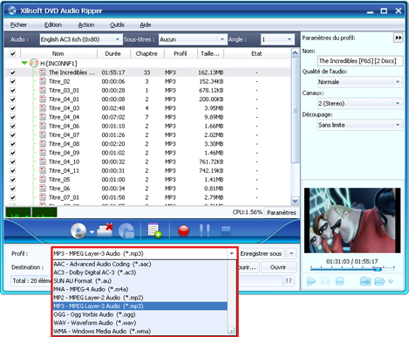Image resolution: width=409 pixels, height=337 pixels.
Task: Open the arrow beside the DVD icon
Action: [92, 232]
